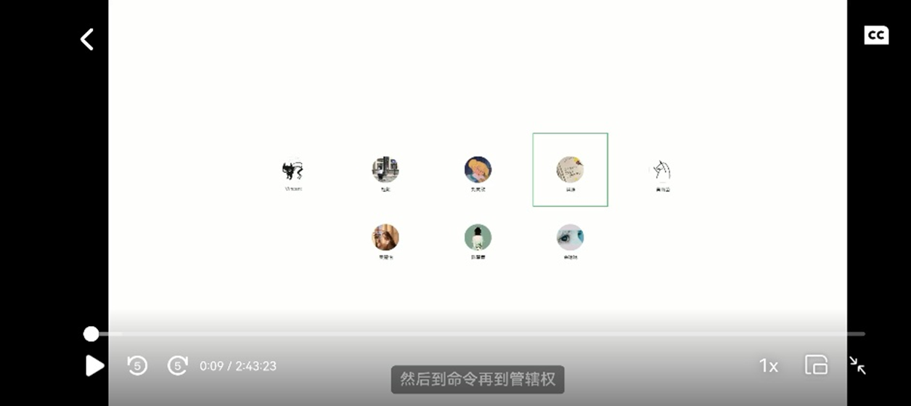
Task: Click the video progress slider handle
Action: click(x=91, y=334)
